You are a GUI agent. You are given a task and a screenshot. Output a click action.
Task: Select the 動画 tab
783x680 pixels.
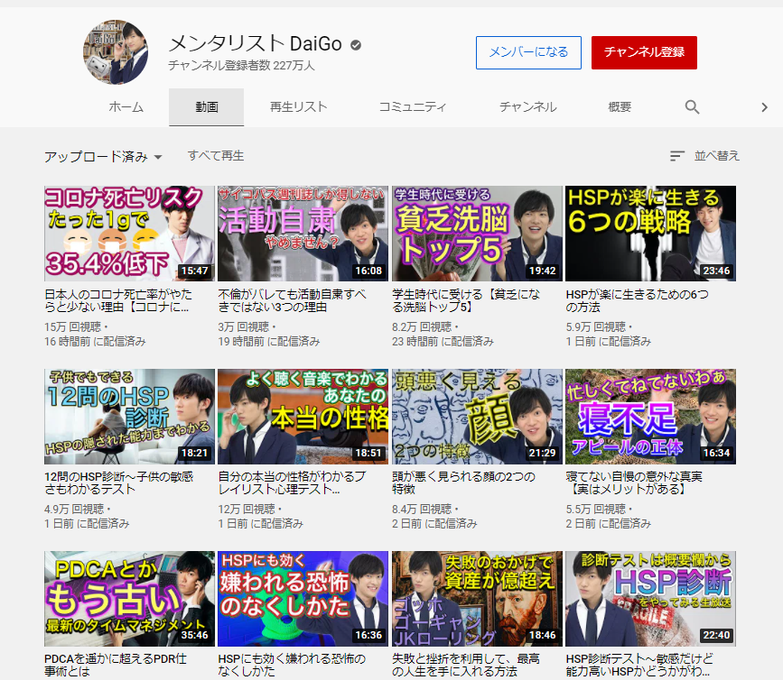pos(206,107)
